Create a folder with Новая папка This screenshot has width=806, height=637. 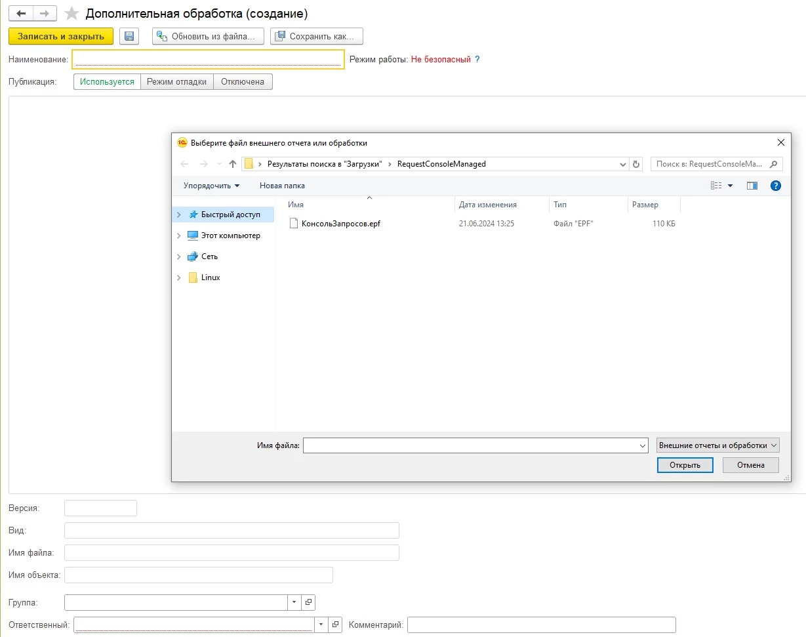coord(282,186)
